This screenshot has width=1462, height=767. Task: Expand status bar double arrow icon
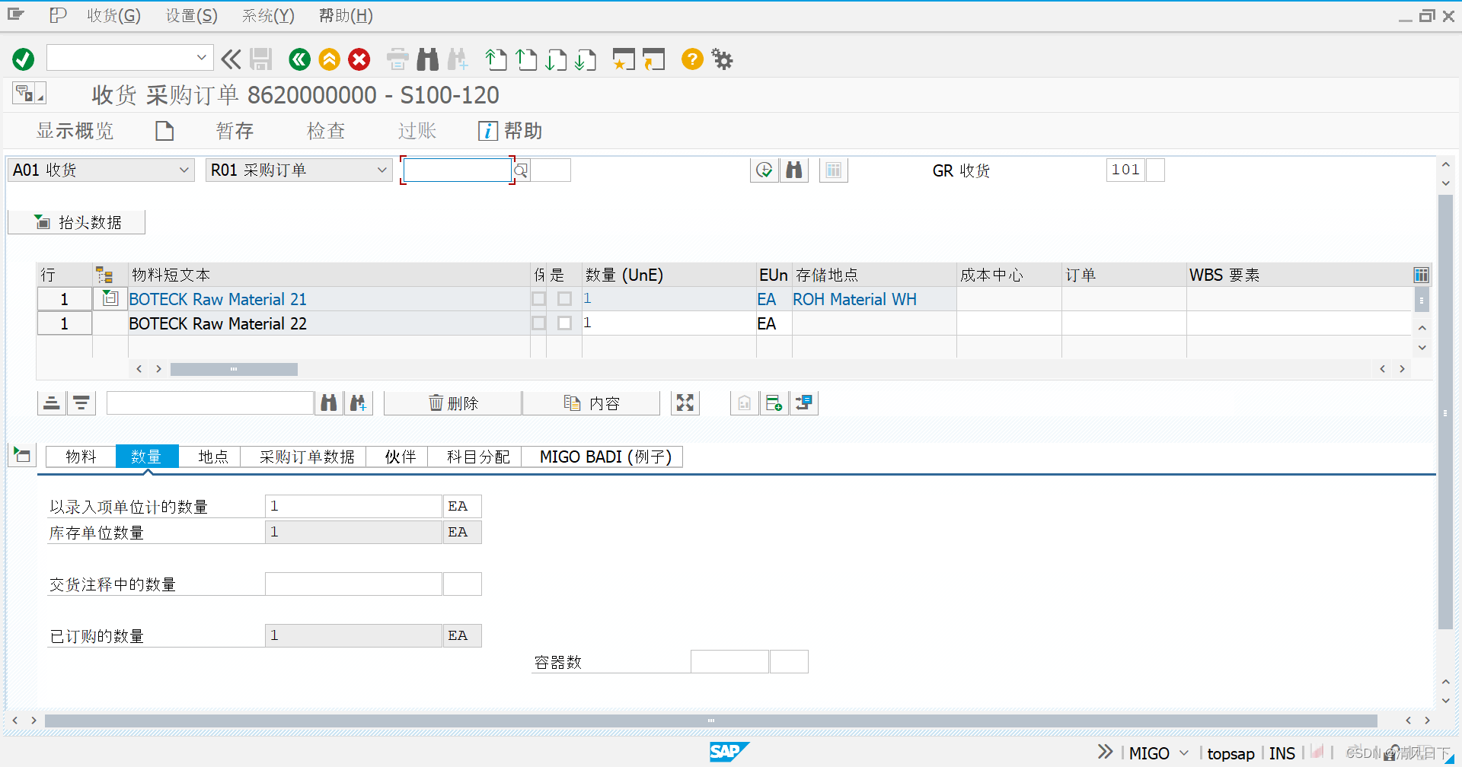coord(1105,753)
